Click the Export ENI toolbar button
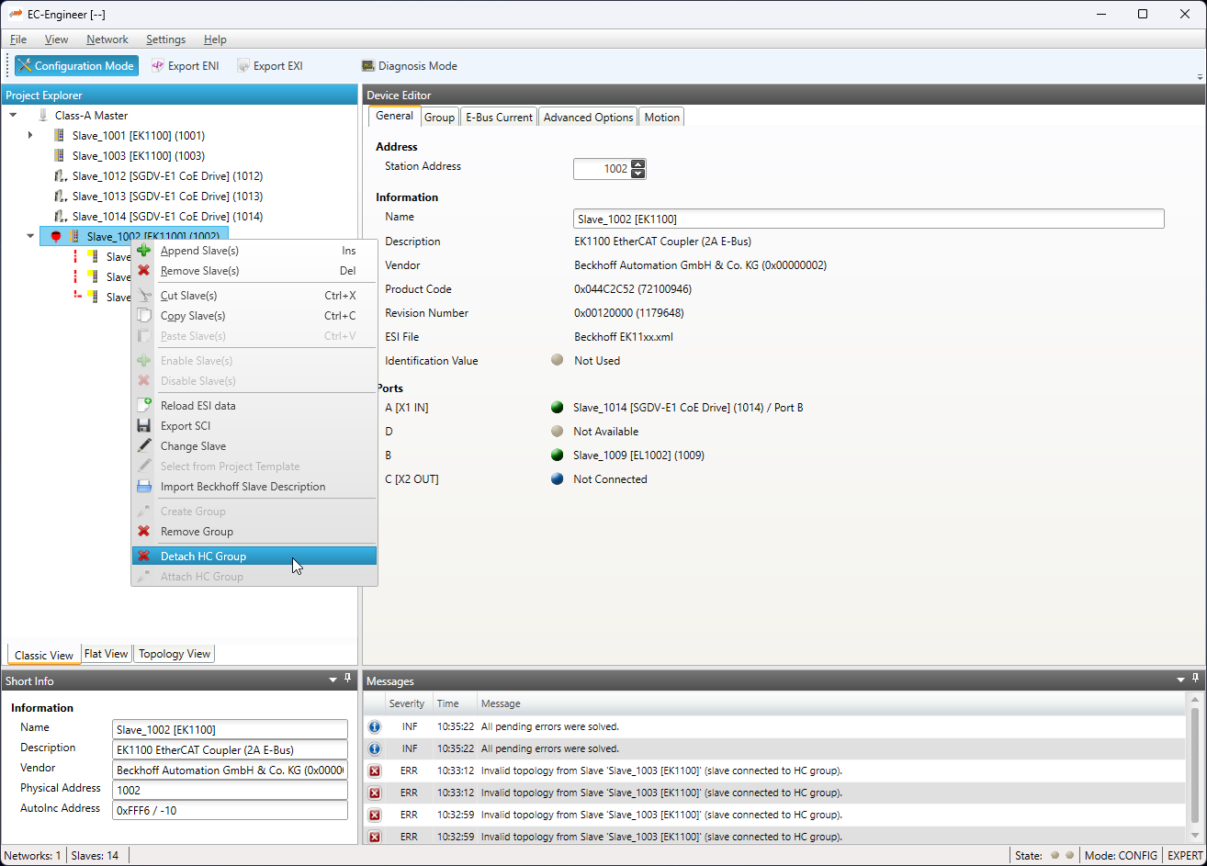 (185, 66)
